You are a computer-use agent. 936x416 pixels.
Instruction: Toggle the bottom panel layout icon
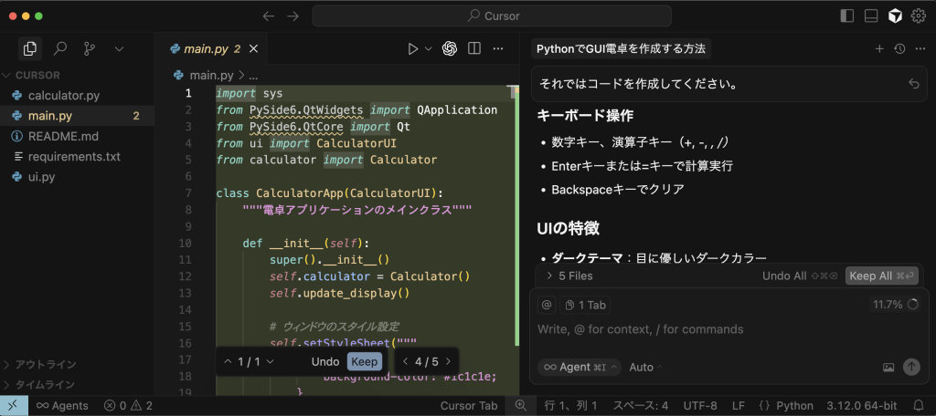tap(871, 16)
